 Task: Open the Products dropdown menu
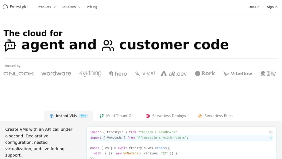pos(47,7)
